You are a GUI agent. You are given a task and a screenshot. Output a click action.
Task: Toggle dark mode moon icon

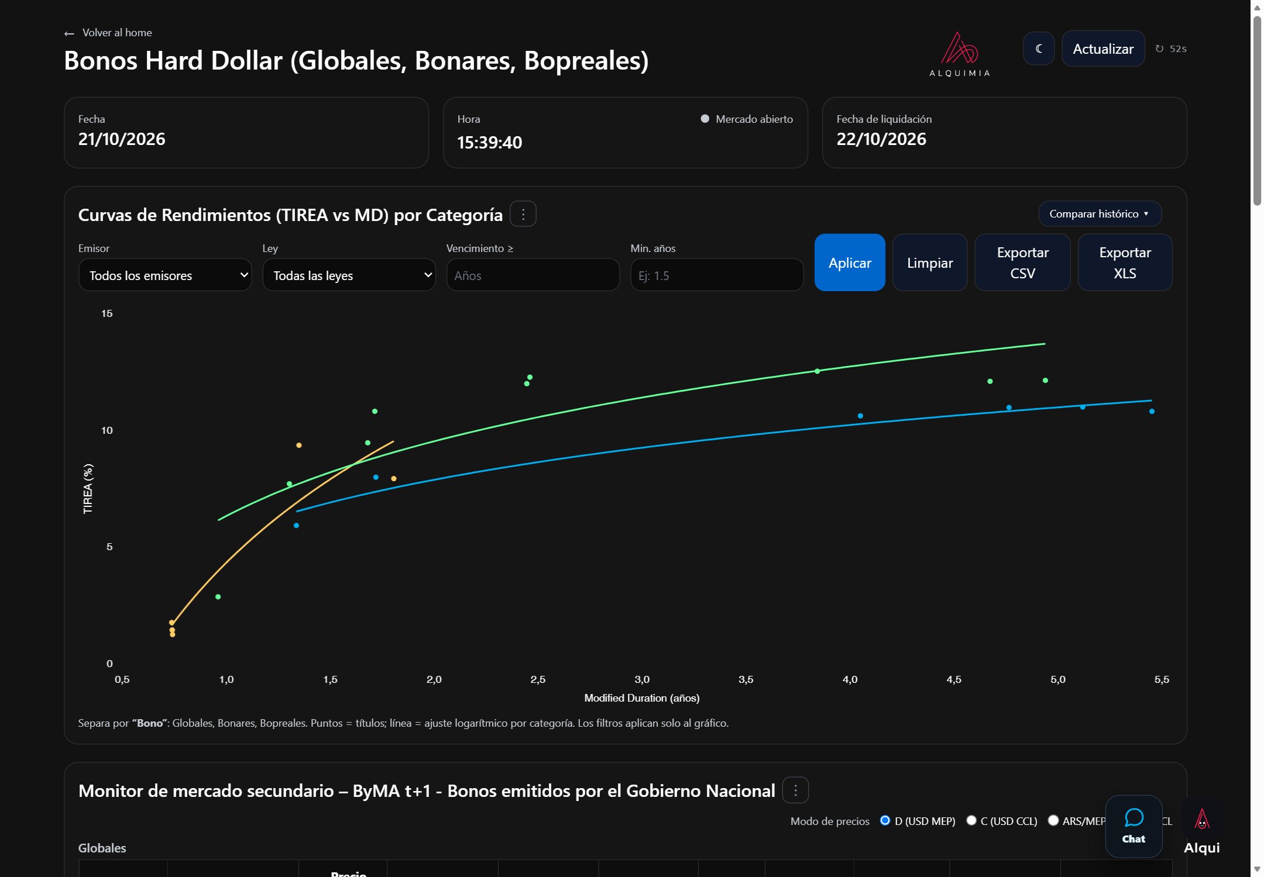[1038, 49]
